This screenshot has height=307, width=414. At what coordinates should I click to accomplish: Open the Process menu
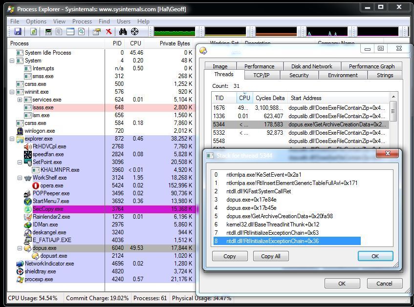coord(82,21)
